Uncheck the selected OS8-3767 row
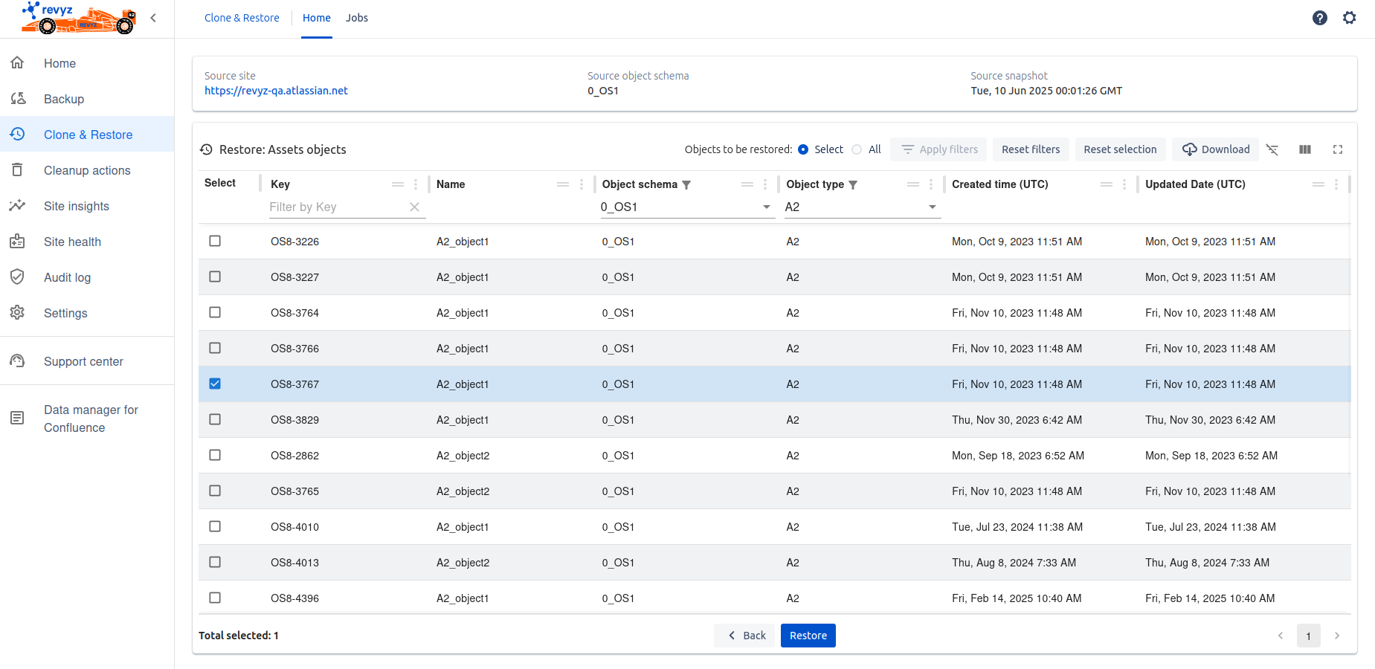Viewport: 1375px width, 669px height. point(215,384)
